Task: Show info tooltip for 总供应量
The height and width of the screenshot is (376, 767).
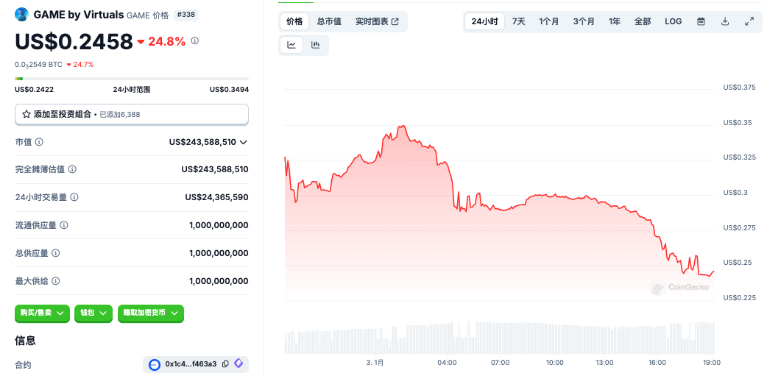Action: tap(56, 253)
